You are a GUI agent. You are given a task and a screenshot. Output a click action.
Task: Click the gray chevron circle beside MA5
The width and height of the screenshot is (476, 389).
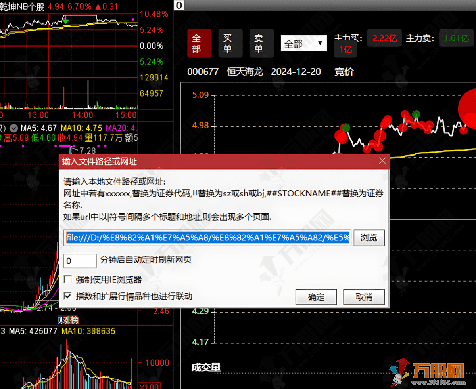[13, 128]
